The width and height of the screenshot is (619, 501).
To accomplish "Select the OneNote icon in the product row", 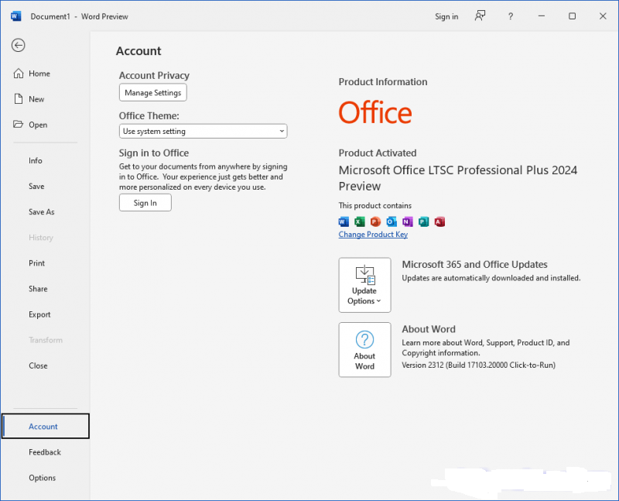I will pyautogui.click(x=408, y=221).
